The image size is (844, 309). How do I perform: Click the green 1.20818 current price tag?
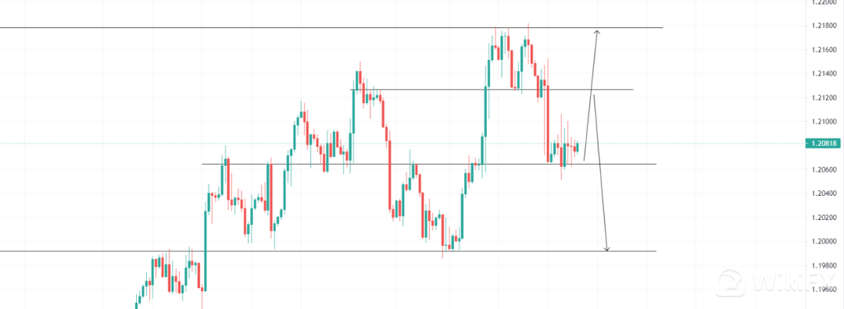[x=822, y=144]
